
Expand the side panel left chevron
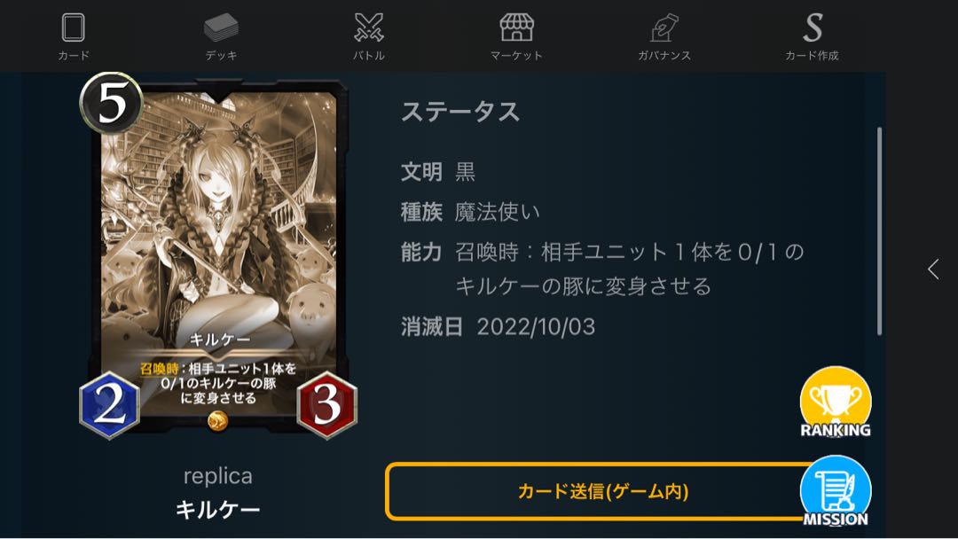click(x=933, y=269)
